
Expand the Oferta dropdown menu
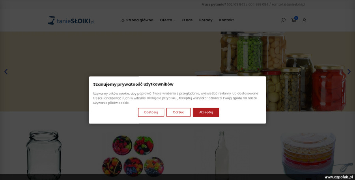168,20
